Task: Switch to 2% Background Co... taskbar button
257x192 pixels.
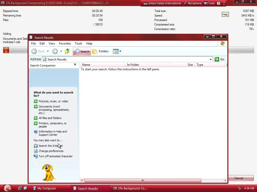Action: (130, 188)
